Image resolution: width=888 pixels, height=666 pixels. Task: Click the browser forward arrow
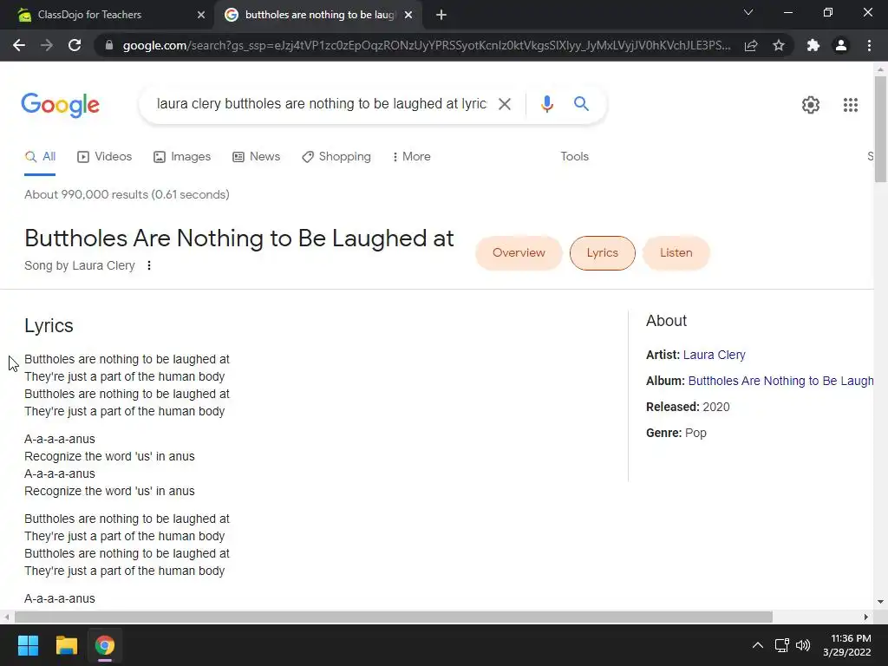[x=47, y=45]
